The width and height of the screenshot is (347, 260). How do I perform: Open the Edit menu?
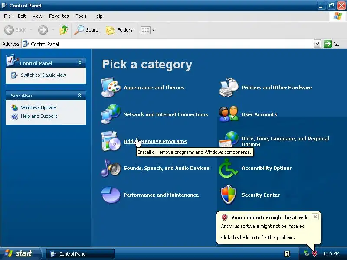pos(22,16)
